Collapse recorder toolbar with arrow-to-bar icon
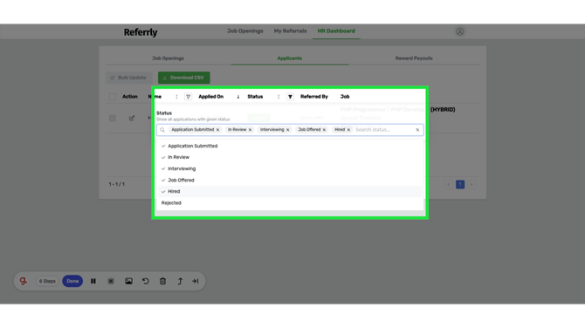Screen dimensions: 585x328 [x=195, y=281]
